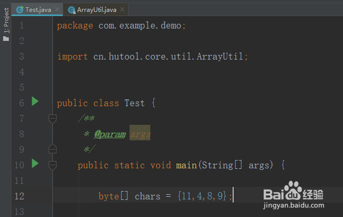Image resolution: width=343 pixels, height=217 pixels.
Task: Click the @param Javadoc tag
Action: tap(109, 134)
